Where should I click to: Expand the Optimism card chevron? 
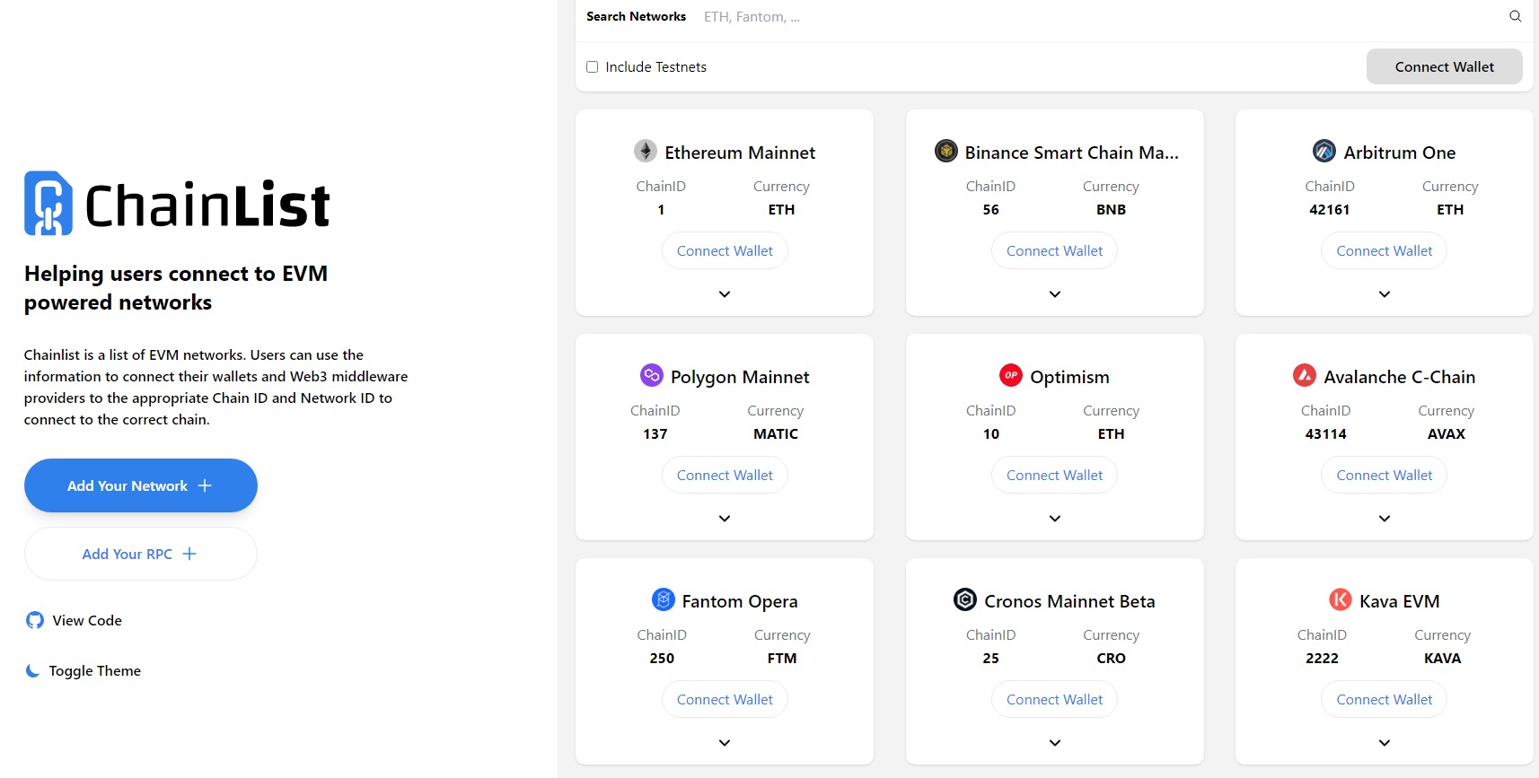1055,519
